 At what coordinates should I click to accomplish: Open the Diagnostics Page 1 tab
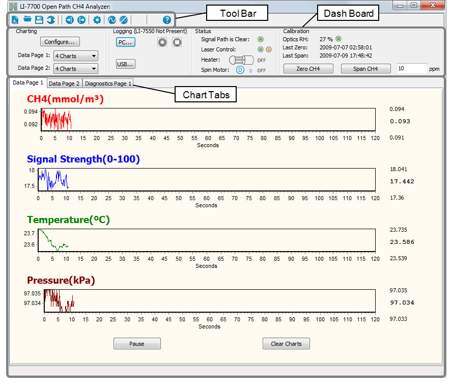(108, 84)
